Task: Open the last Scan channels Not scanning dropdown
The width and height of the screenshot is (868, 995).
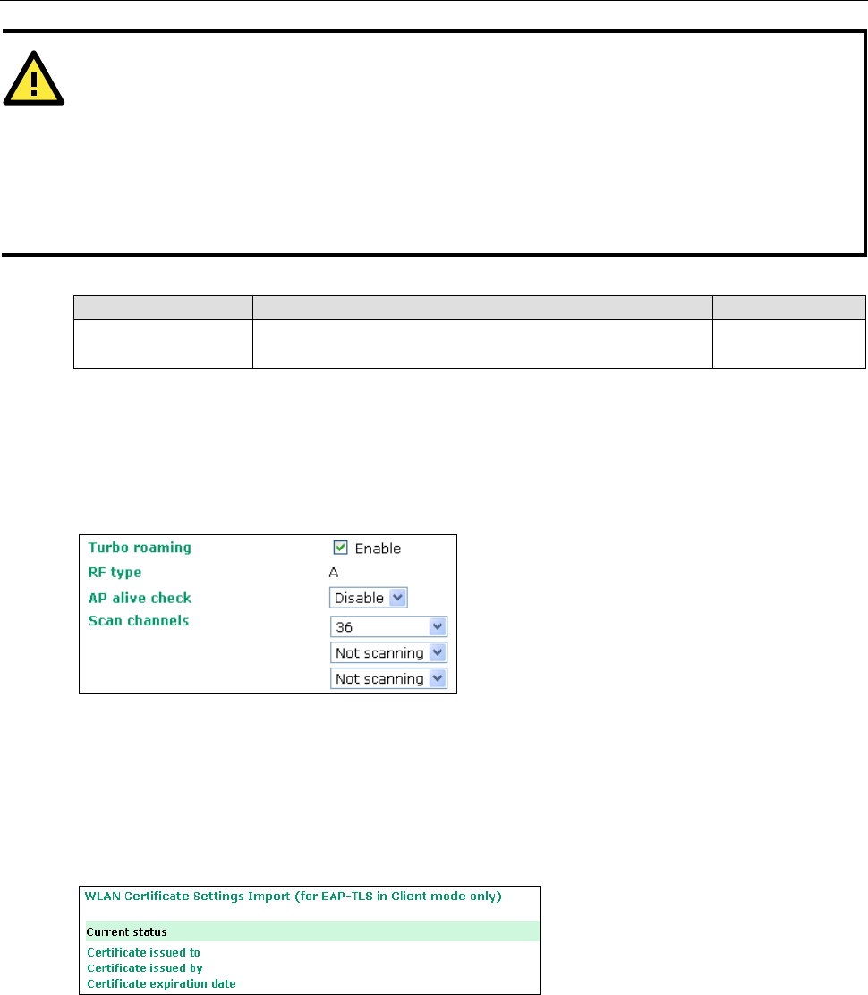Action: [x=388, y=679]
